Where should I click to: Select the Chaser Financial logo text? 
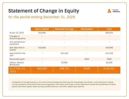tap(116, 11)
